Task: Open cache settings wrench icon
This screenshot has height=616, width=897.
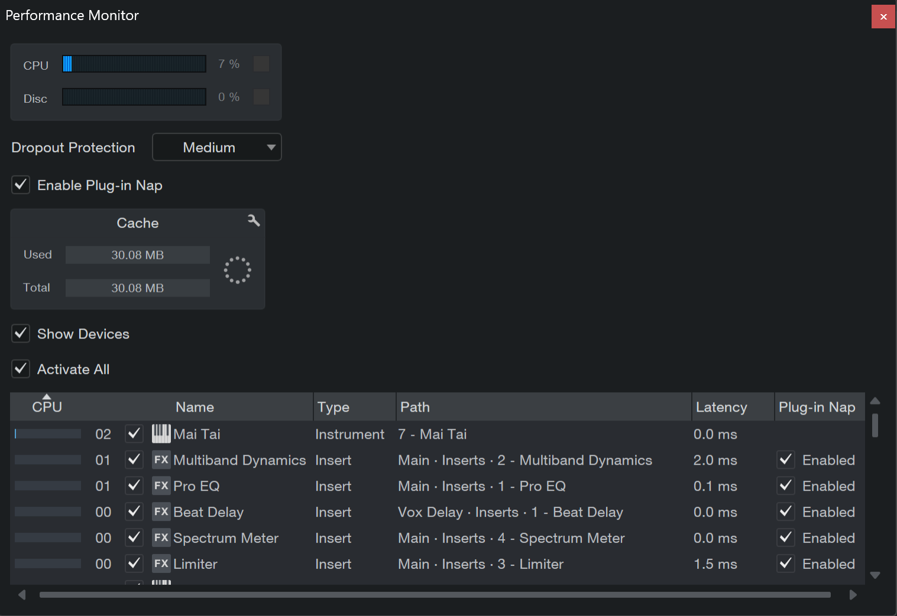Action: 254,220
